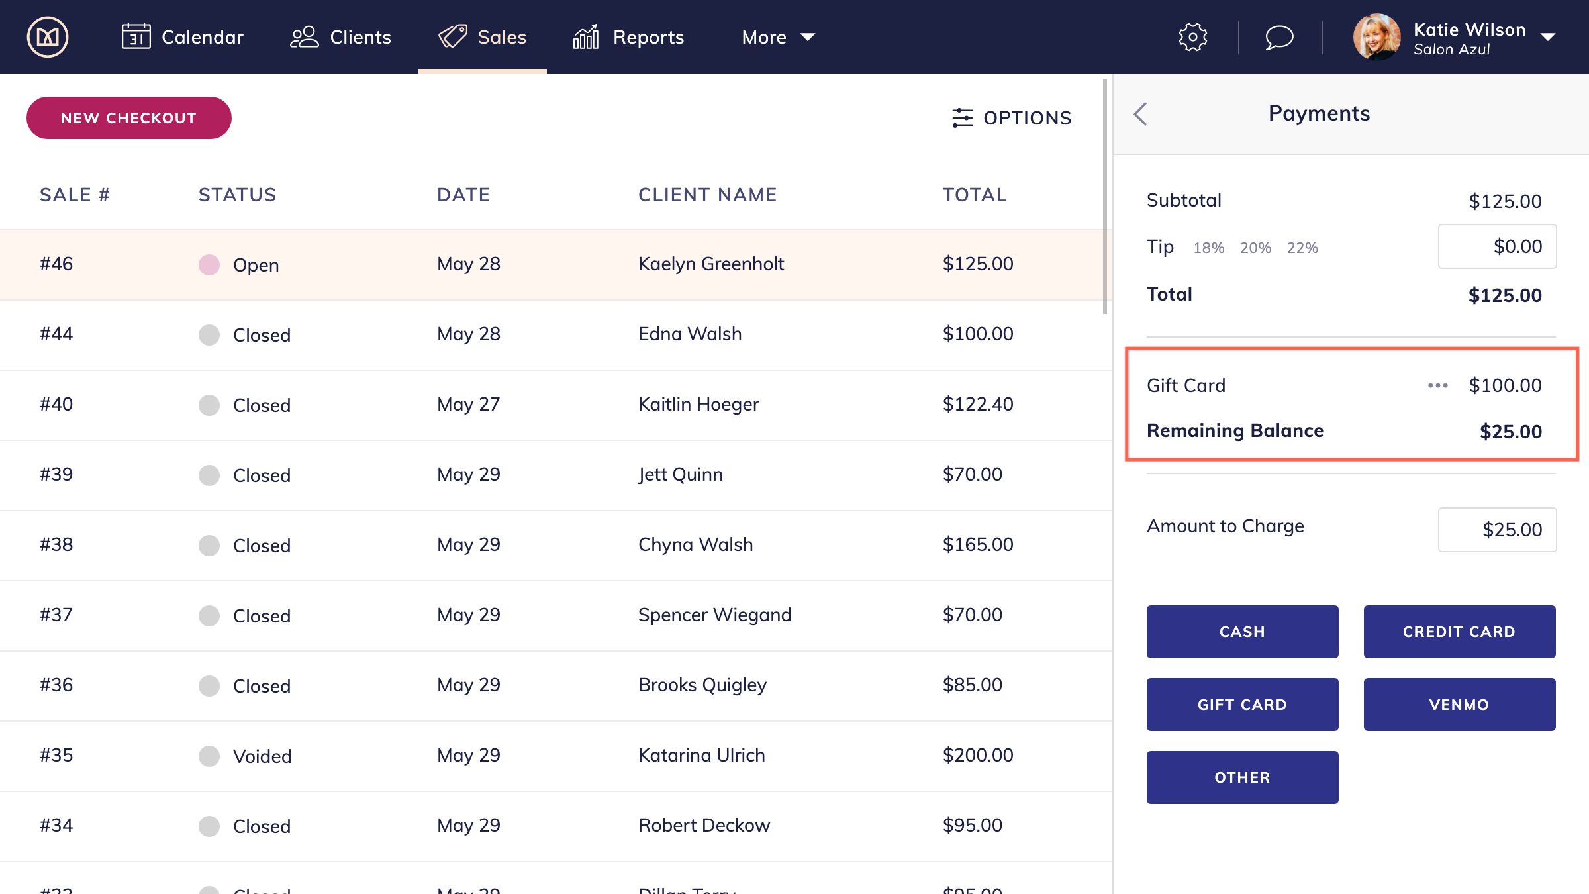
Task: Go back with Payments panel arrow
Action: coord(1140,114)
